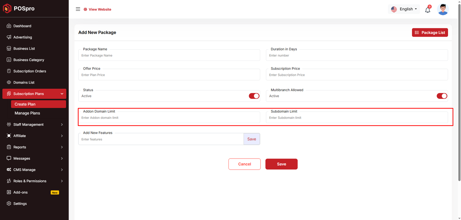The width and height of the screenshot is (461, 220).
Task: Click the Domains List globe icon
Action: tap(9, 82)
